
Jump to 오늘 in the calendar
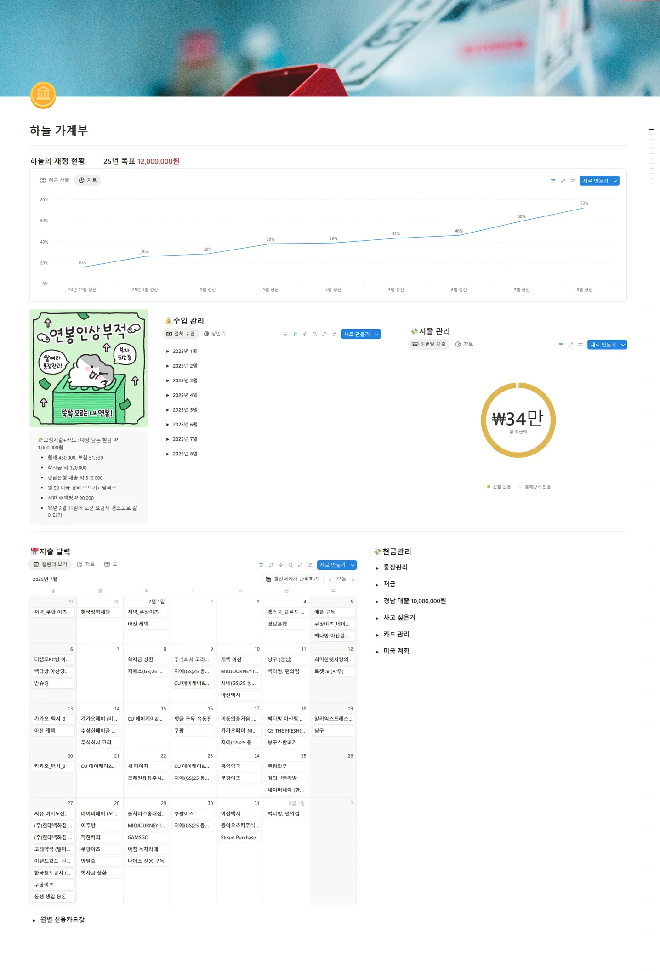coord(341,579)
